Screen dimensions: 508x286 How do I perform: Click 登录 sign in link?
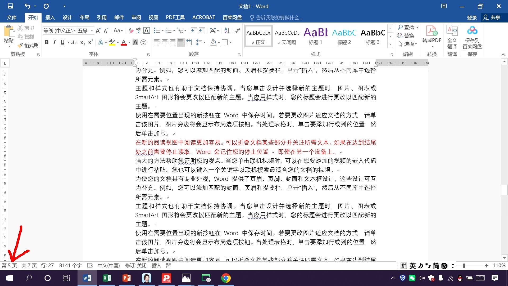[472, 17]
